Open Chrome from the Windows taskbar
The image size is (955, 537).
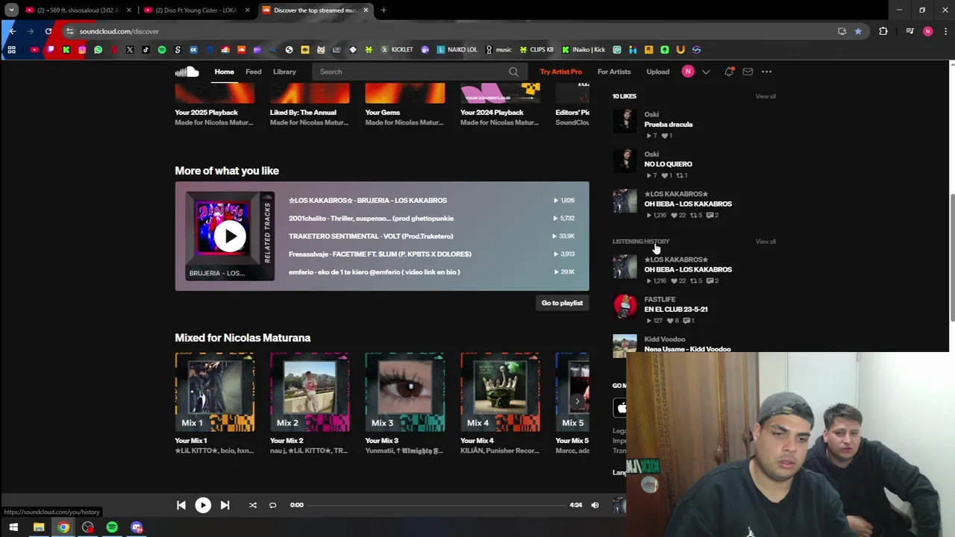click(x=63, y=528)
